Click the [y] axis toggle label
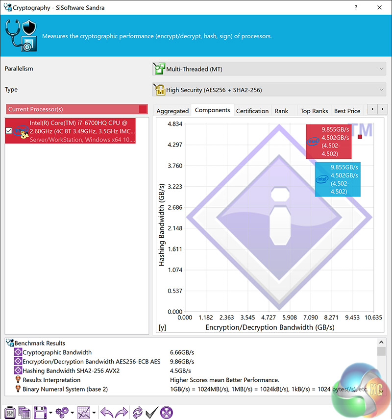The height and width of the screenshot is (419, 392). click(162, 327)
